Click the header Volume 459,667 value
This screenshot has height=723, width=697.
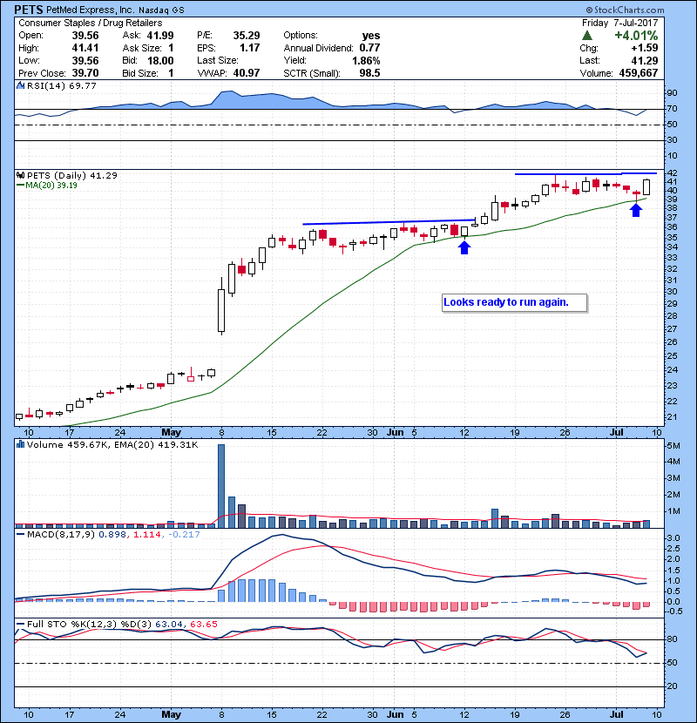[639, 73]
